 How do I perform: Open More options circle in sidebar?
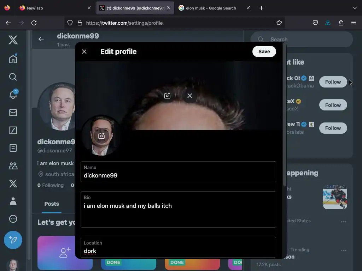pyautogui.click(x=13, y=219)
